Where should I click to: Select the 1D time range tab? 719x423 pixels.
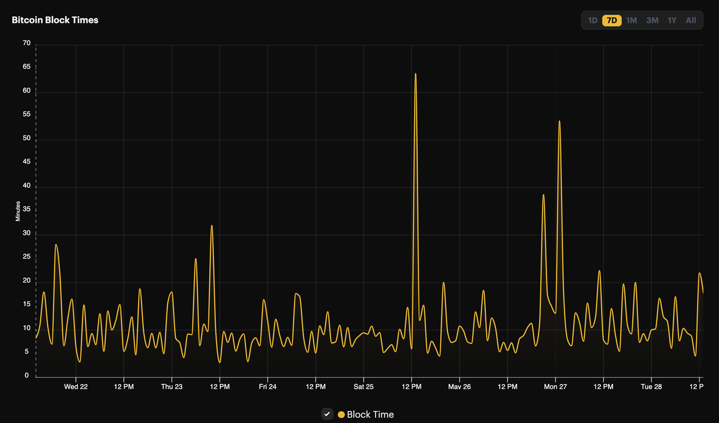pos(593,20)
